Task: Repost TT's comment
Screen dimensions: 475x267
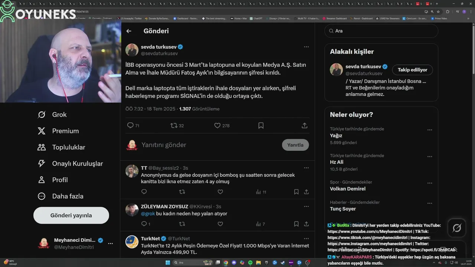Action: 182,192
